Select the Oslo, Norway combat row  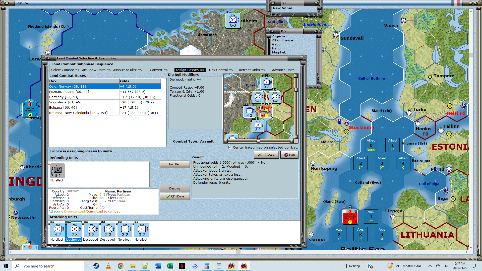[x=105, y=87]
